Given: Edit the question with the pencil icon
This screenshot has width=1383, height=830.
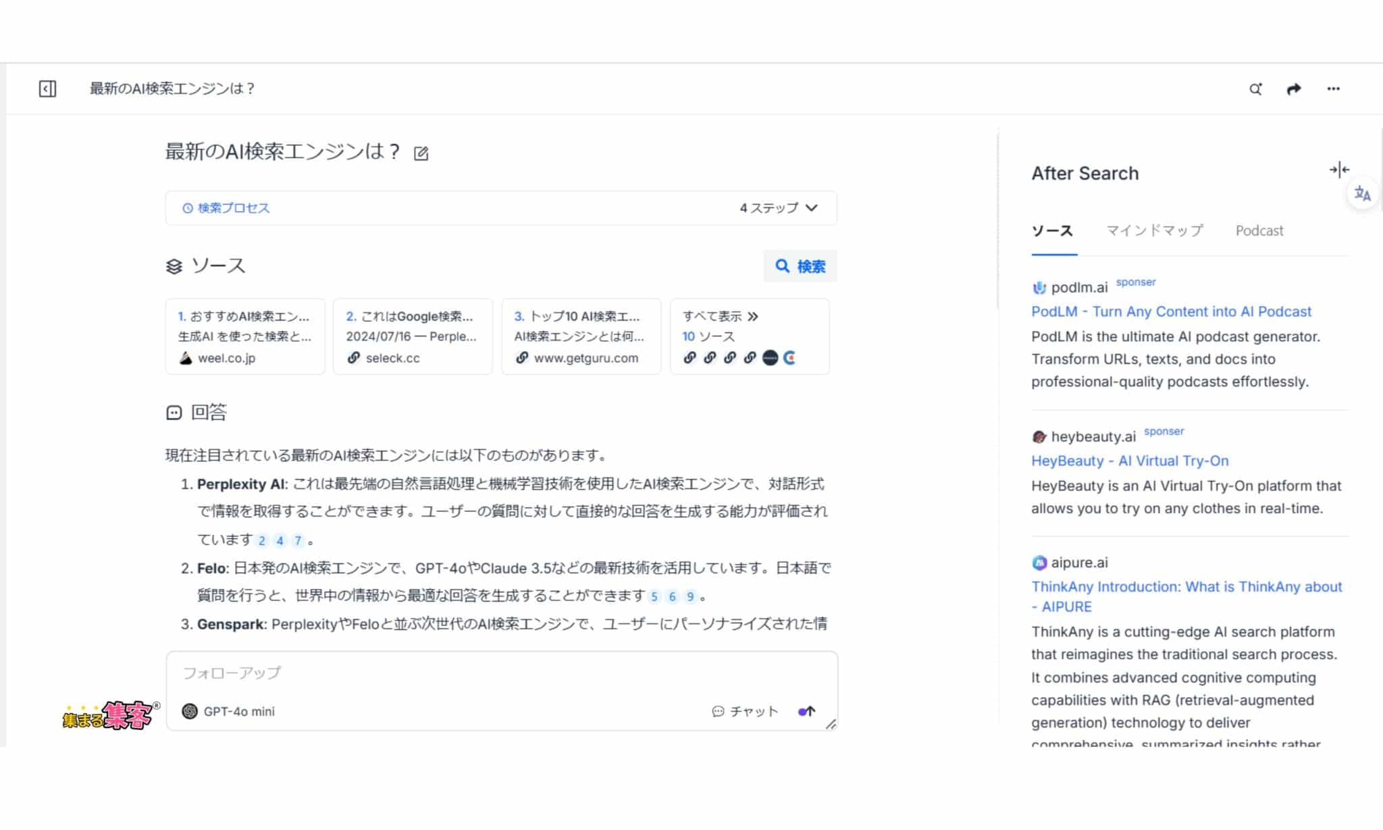Looking at the screenshot, I should coord(421,153).
